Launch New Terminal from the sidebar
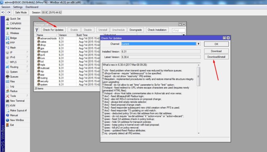 17,101
